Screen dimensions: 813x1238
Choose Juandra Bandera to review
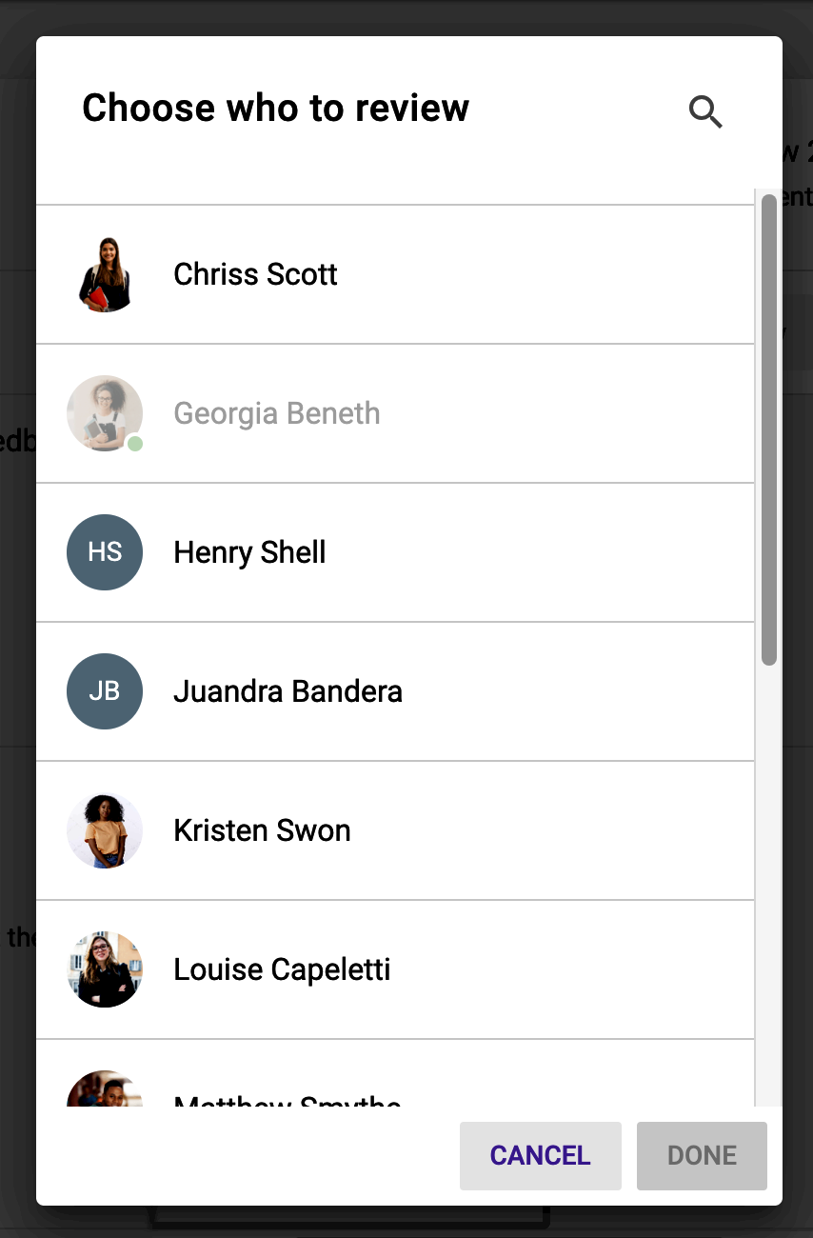(x=395, y=691)
